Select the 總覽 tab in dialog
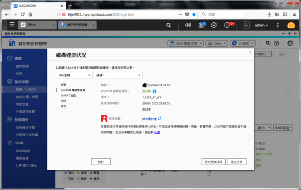The height and width of the screenshot is (190, 301). point(63,85)
